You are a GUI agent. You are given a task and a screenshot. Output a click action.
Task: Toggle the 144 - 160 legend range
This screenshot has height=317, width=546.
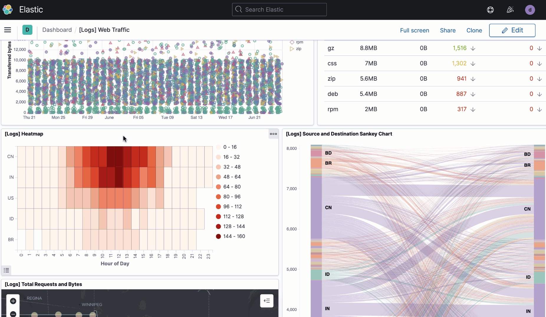click(231, 236)
